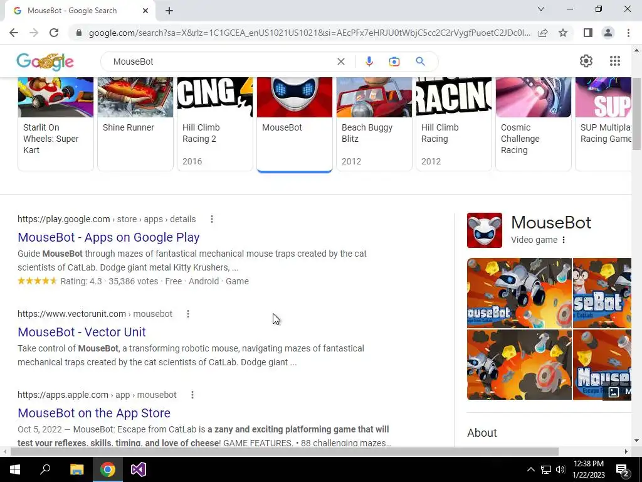This screenshot has width=642, height=482.
Task: Open options for the apps.apple.com result
Action: point(192,395)
